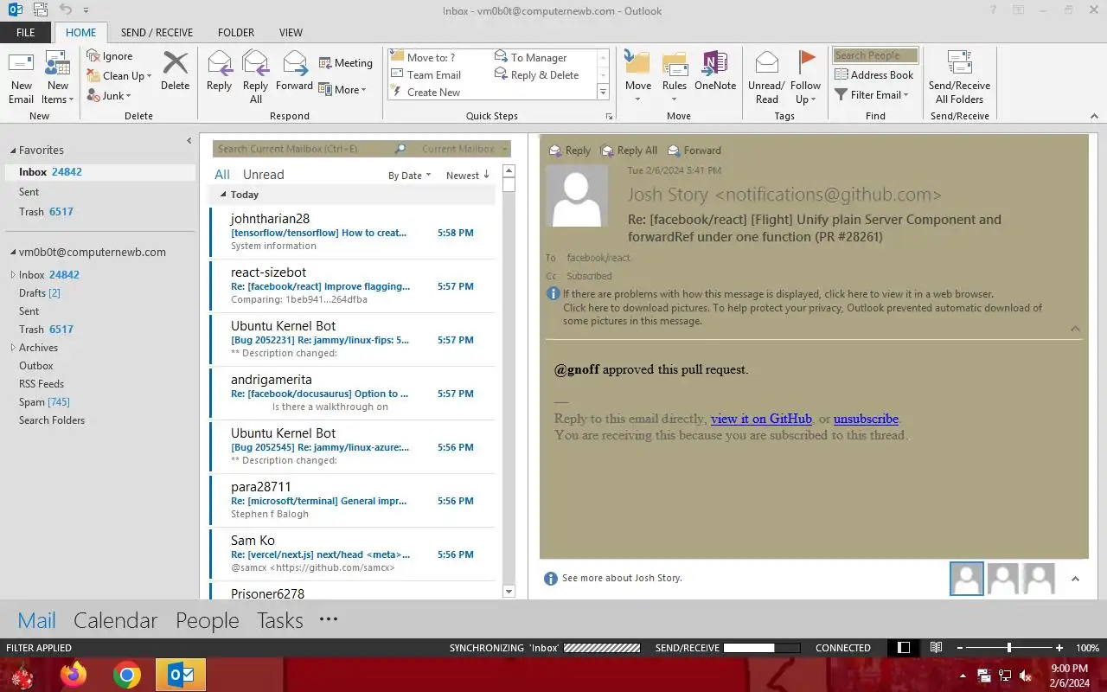
Task: Show only Unread messages
Action: click(263, 175)
